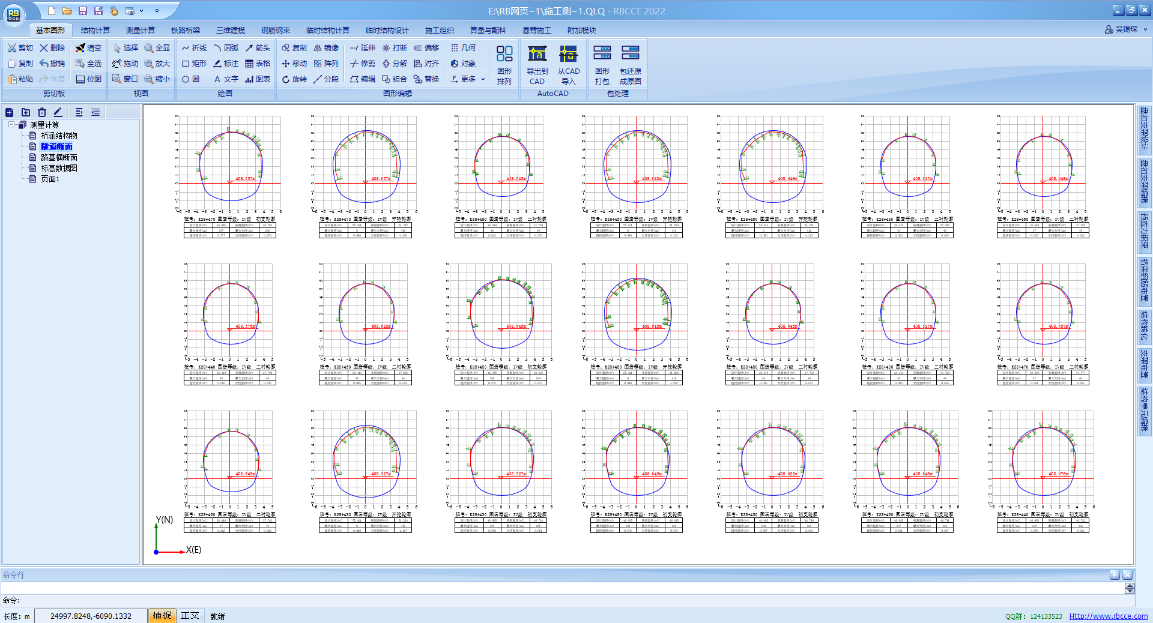Image resolution: width=1153 pixels, height=623 pixels.
Task: Switch to the 结构计算 ribbon tab
Action: [x=95, y=30]
